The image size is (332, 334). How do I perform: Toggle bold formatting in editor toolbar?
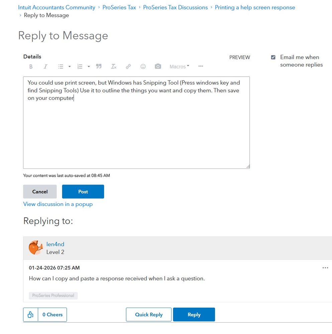(x=31, y=67)
